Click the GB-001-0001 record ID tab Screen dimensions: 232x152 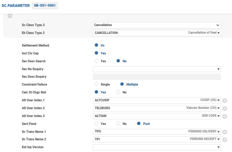point(45,6)
